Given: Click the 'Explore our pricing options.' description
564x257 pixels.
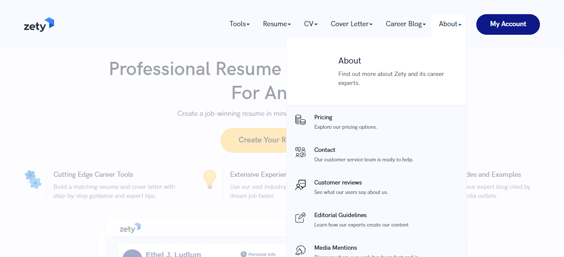Looking at the screenshot, I should [x=346, y=127].
